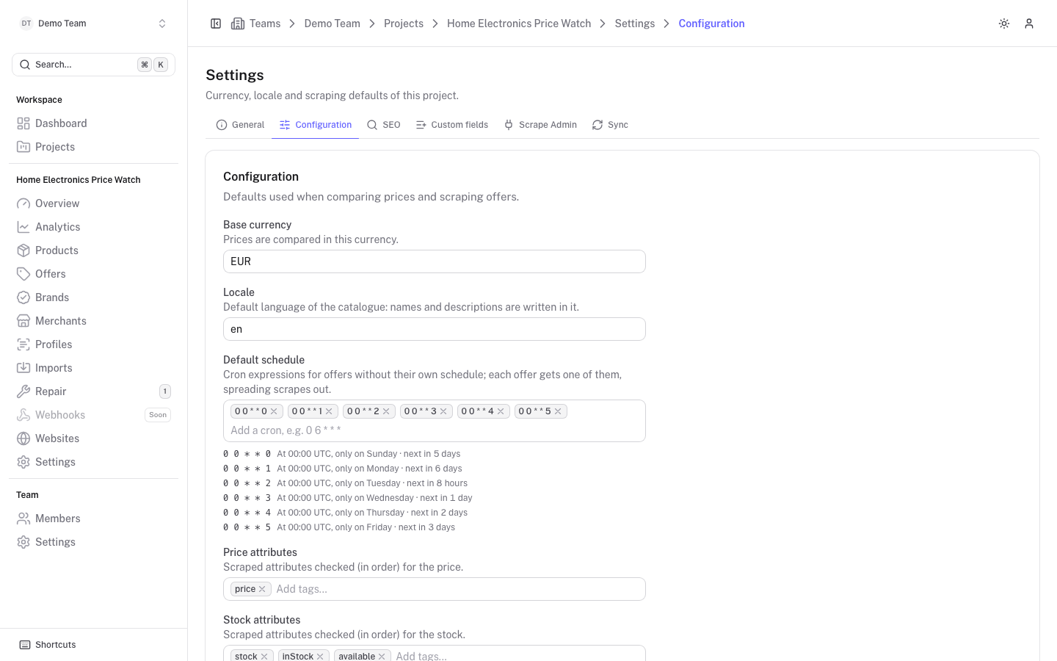Open Members under Team

coord(93,519)
